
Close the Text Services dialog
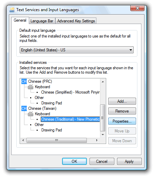[137, 8]
